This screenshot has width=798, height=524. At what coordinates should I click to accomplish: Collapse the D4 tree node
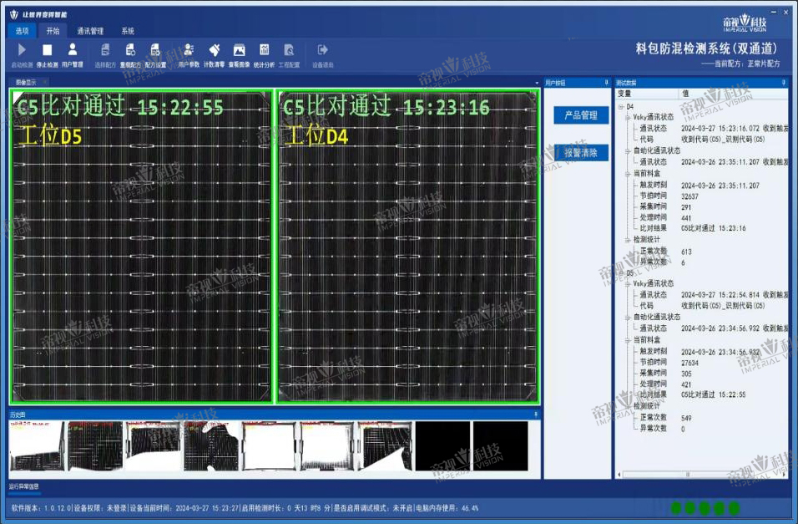pos(620,107)
